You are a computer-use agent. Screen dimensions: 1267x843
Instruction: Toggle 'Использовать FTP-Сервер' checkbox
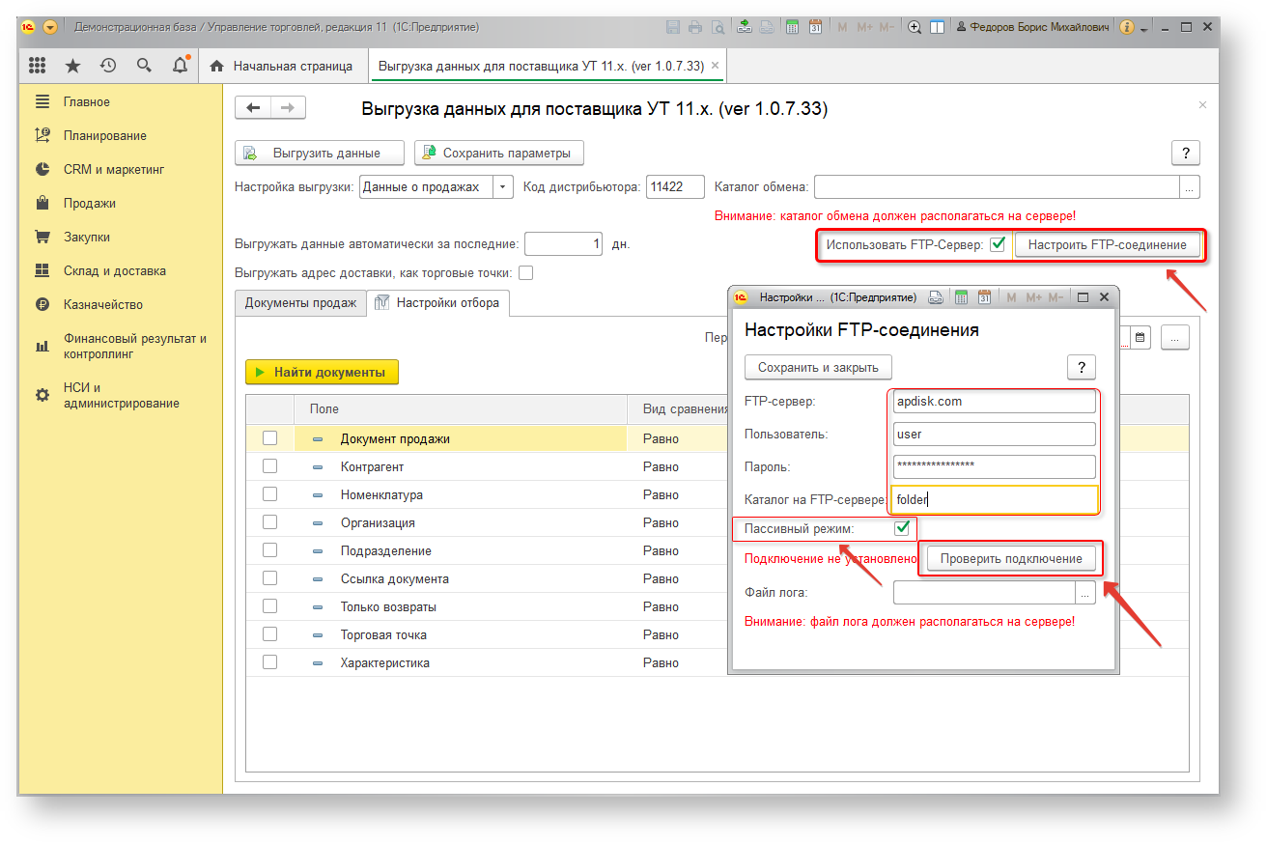tap(998, 244)
